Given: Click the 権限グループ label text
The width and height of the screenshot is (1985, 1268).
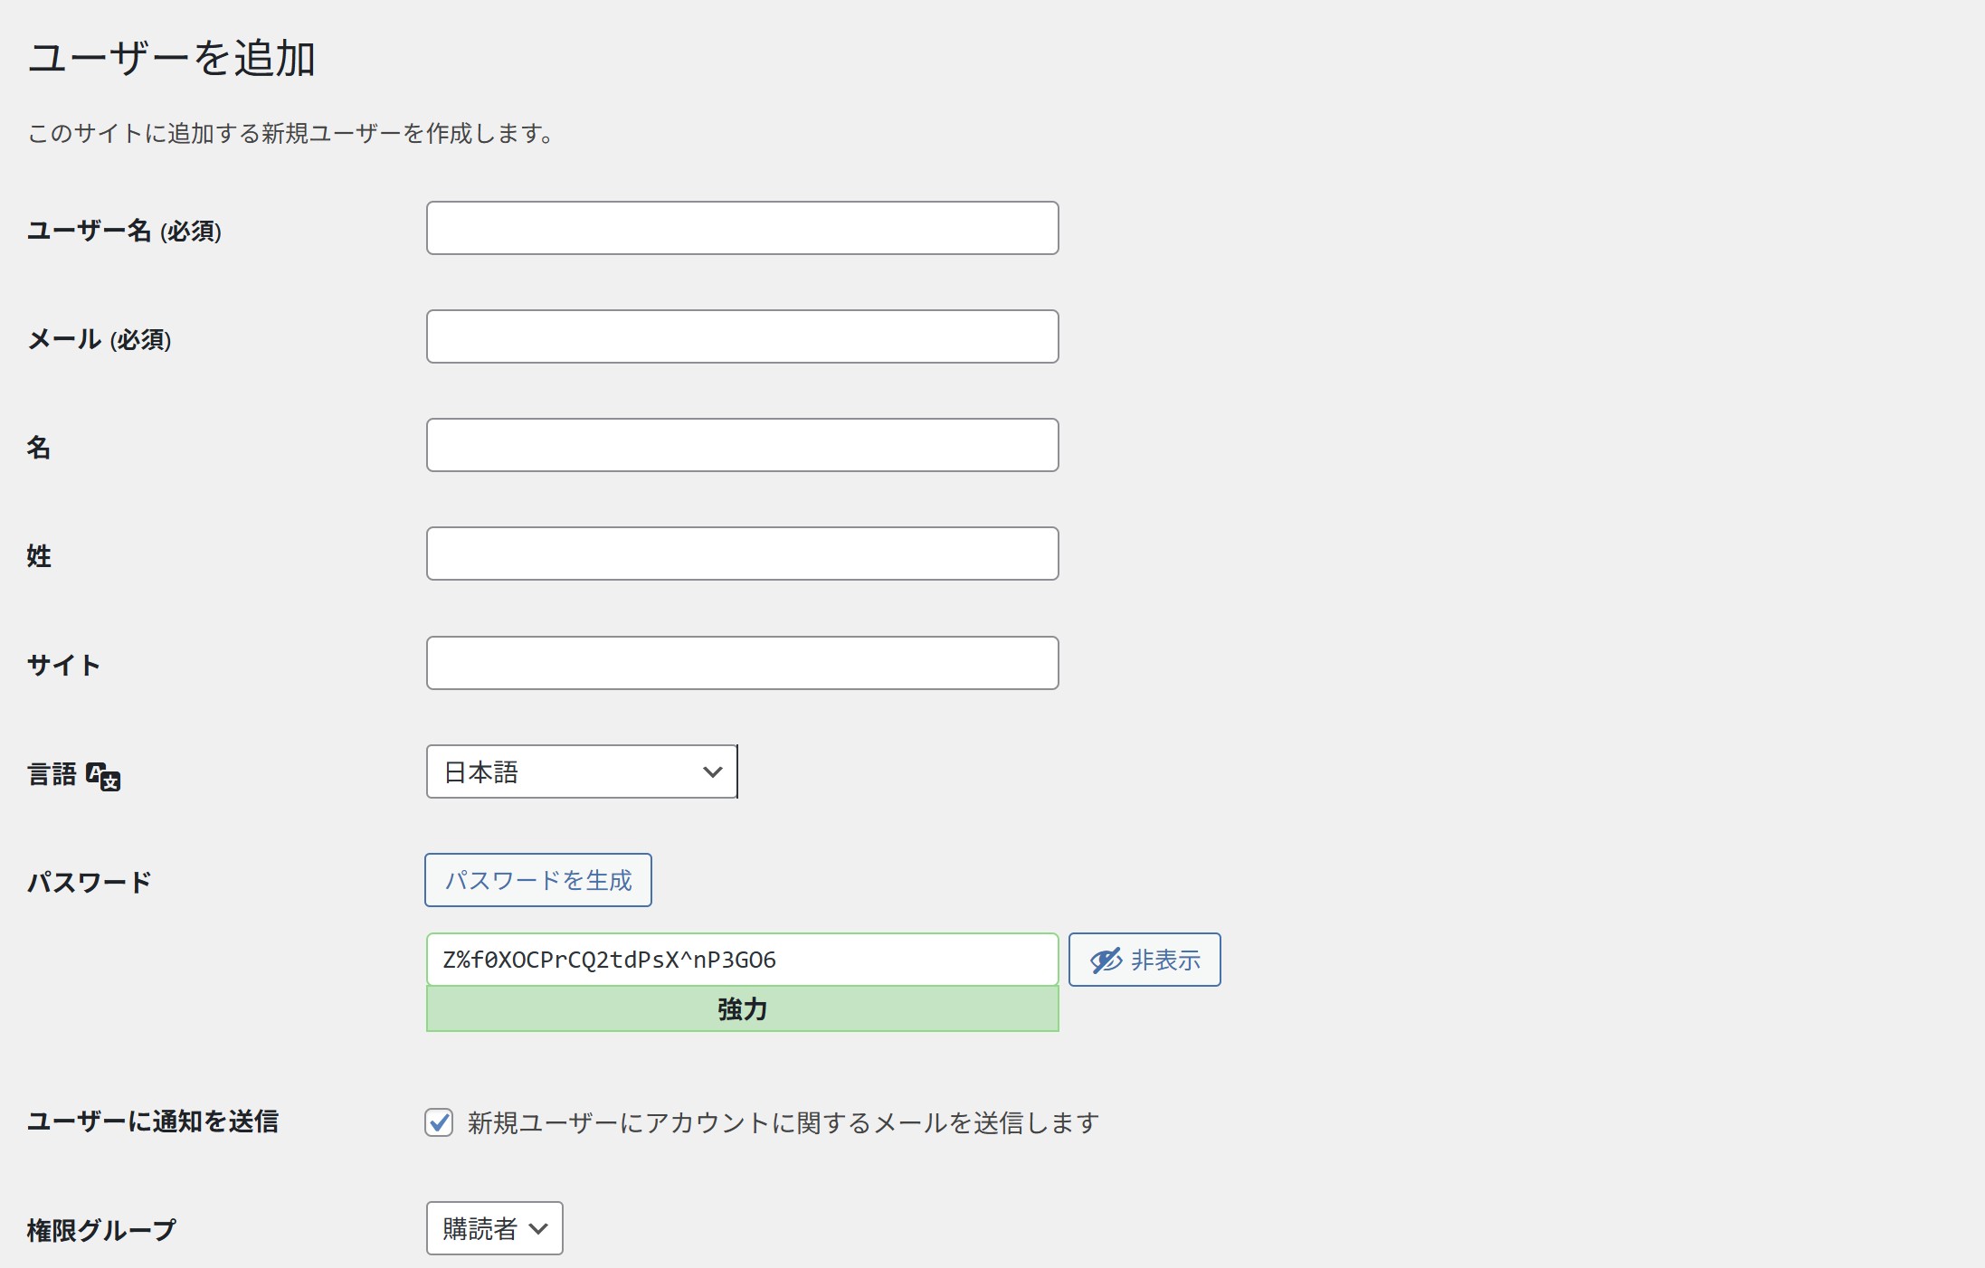Looking at the screenshot, I should click(101, 1230).
